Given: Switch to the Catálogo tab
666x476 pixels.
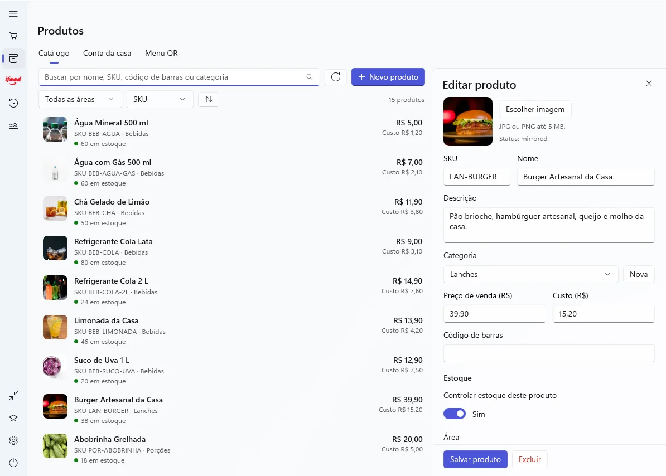Looking at the screenshot, I should [x=54, y=53].
